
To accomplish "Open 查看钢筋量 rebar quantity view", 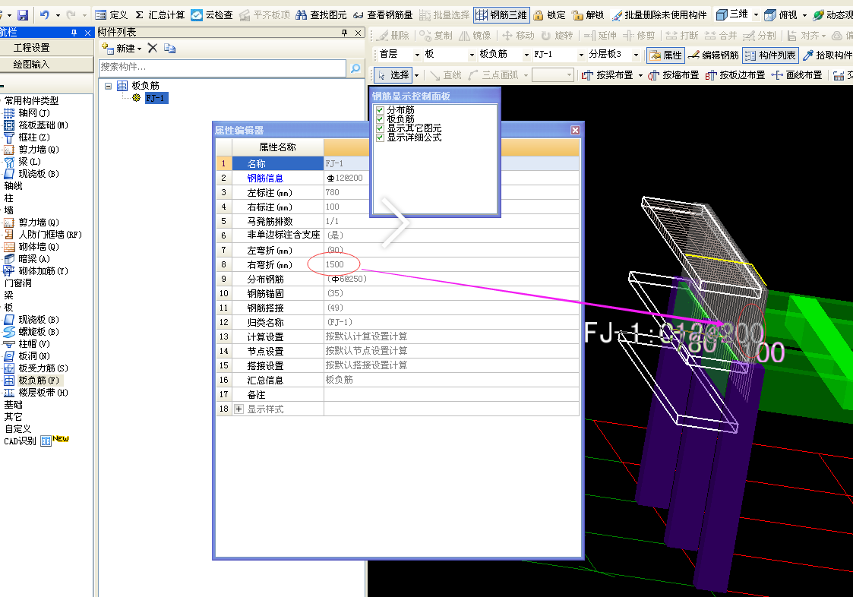I will 383,14.
